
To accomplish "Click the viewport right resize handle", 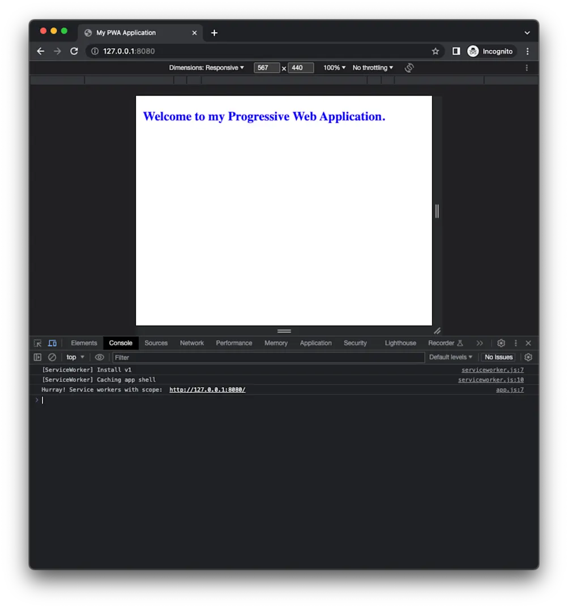I will tap(437, 211).
